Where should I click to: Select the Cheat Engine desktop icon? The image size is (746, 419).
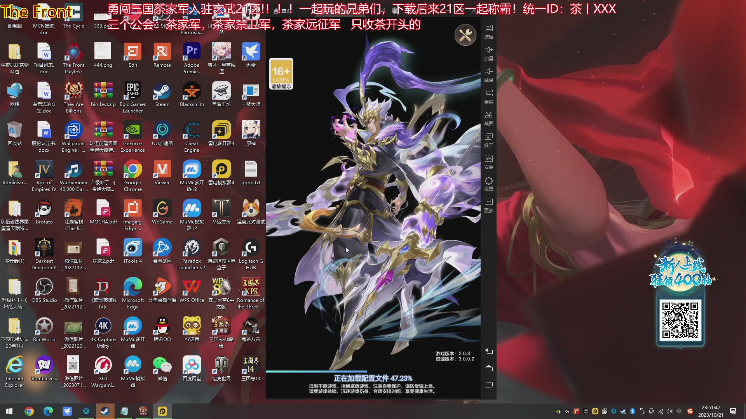(x=192, y=137)
